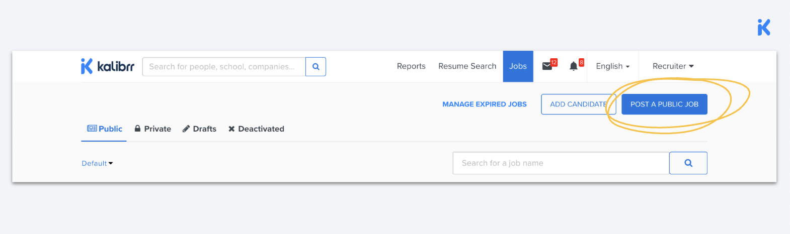Screen dimensions: 790x234
Task: Go to Reports in the navbar
Action: 411,66
